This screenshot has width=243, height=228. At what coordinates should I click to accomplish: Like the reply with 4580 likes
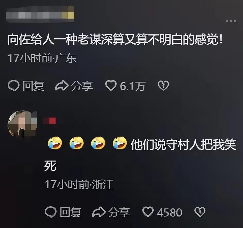click(148, 212)
